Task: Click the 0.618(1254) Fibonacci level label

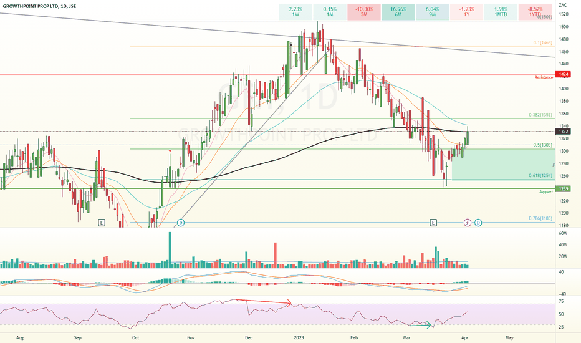Action: (x=540, y=176)
